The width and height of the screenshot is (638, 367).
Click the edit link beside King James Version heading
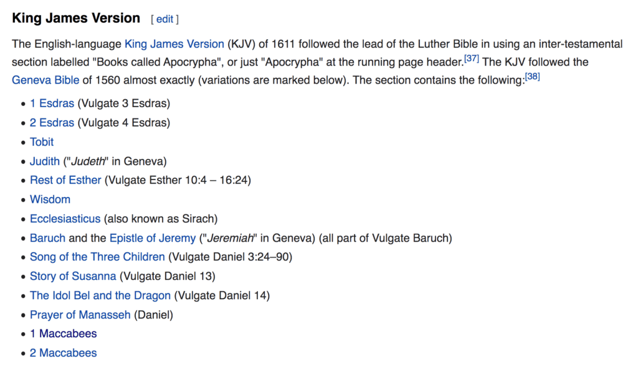tap(164, 19)
